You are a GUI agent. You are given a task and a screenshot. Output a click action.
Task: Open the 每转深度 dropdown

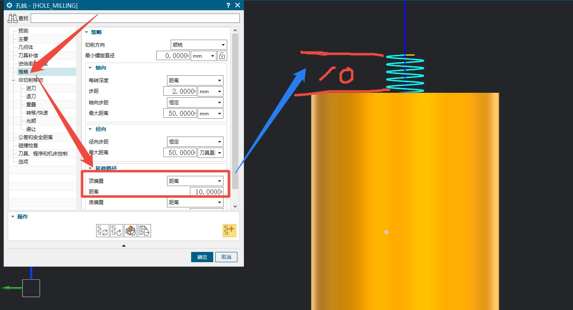point(195,80)
